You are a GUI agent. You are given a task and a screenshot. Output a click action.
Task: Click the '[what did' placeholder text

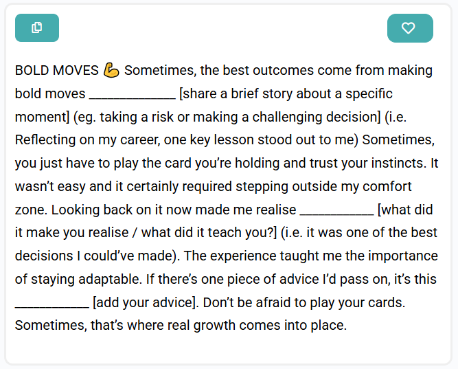(x=405, y=210)
